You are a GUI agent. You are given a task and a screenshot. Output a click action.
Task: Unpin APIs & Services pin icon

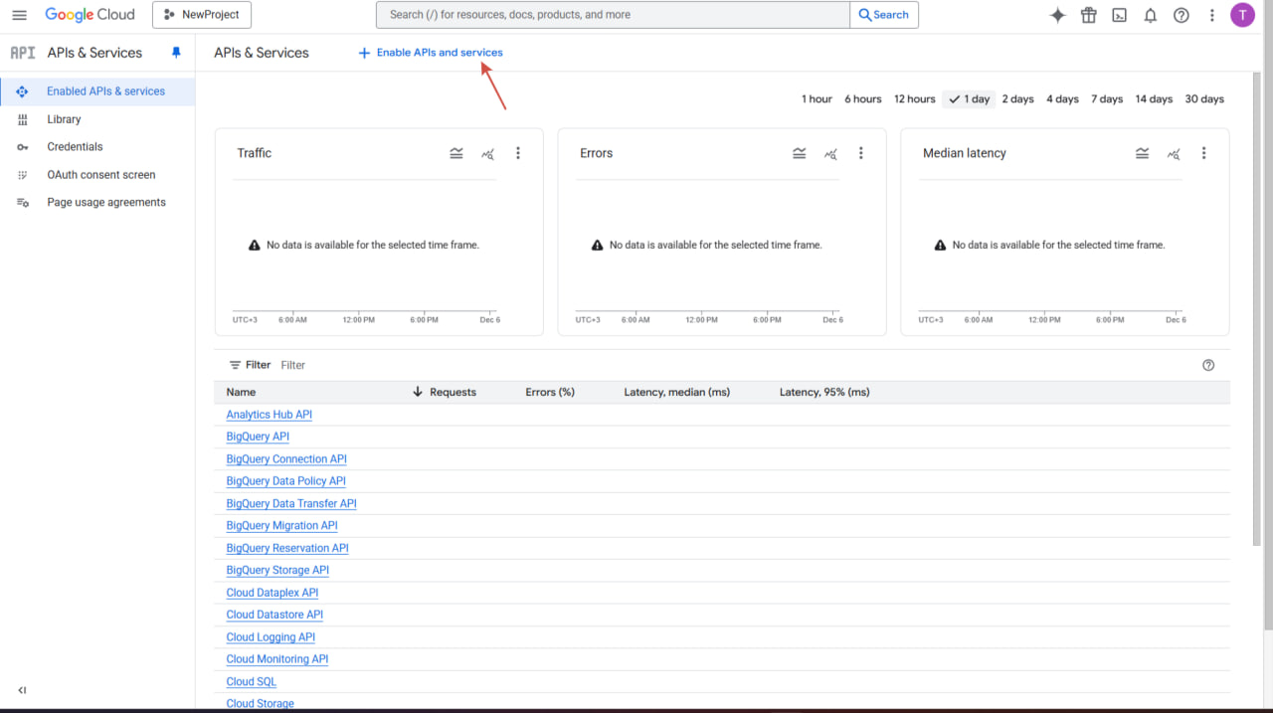pos(176,53)
